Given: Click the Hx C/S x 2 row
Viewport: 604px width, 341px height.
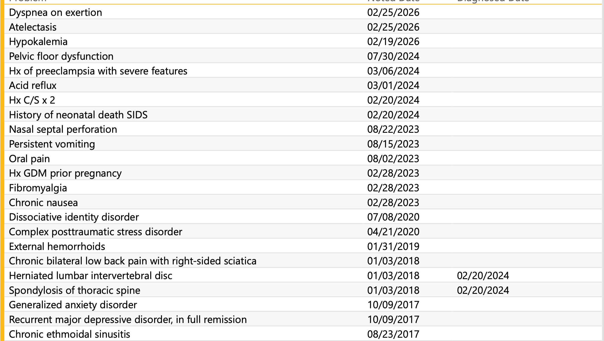Looking at the screenshot, I should [x=32, y=100].
